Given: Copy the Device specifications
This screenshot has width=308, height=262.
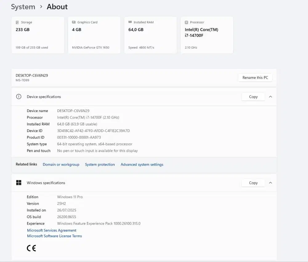Looking at the screenshot, I should pos(253,97).
